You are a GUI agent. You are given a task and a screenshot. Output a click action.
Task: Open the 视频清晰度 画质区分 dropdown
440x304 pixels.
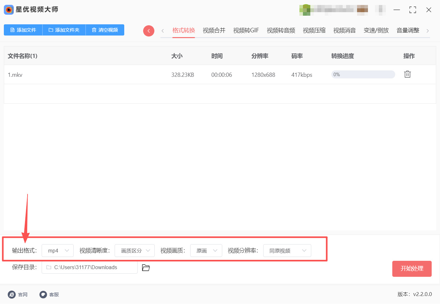(x=134, y=251)
